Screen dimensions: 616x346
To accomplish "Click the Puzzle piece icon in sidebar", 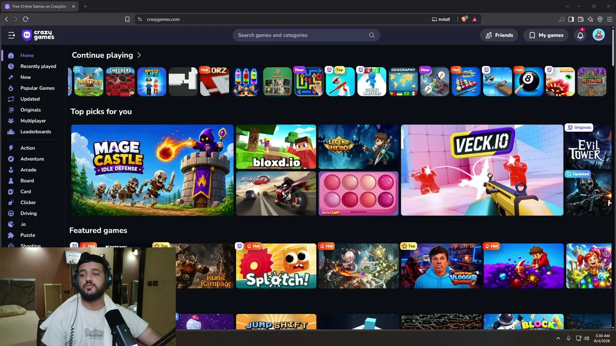I will click(11, 235).
